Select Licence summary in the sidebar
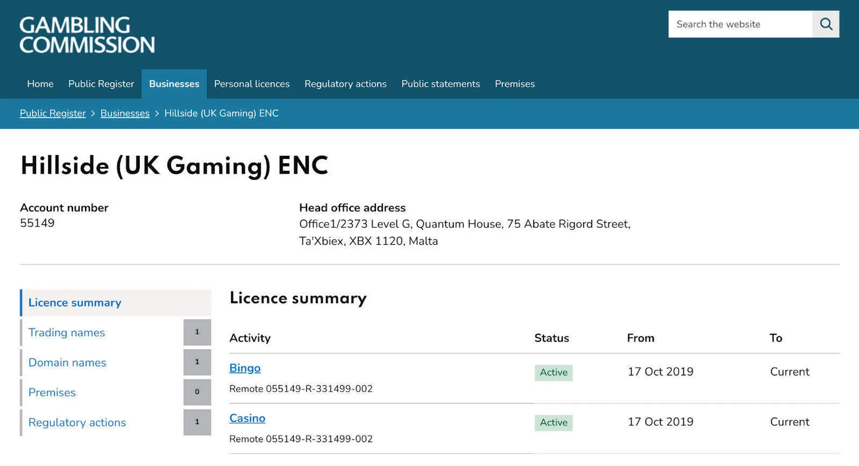 tap(75, 303)
